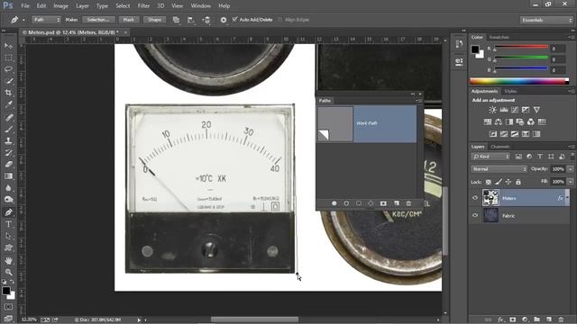This screenshot has height=324, width=577.
Task: Select the Zoom tool
Action: point(8,272)
